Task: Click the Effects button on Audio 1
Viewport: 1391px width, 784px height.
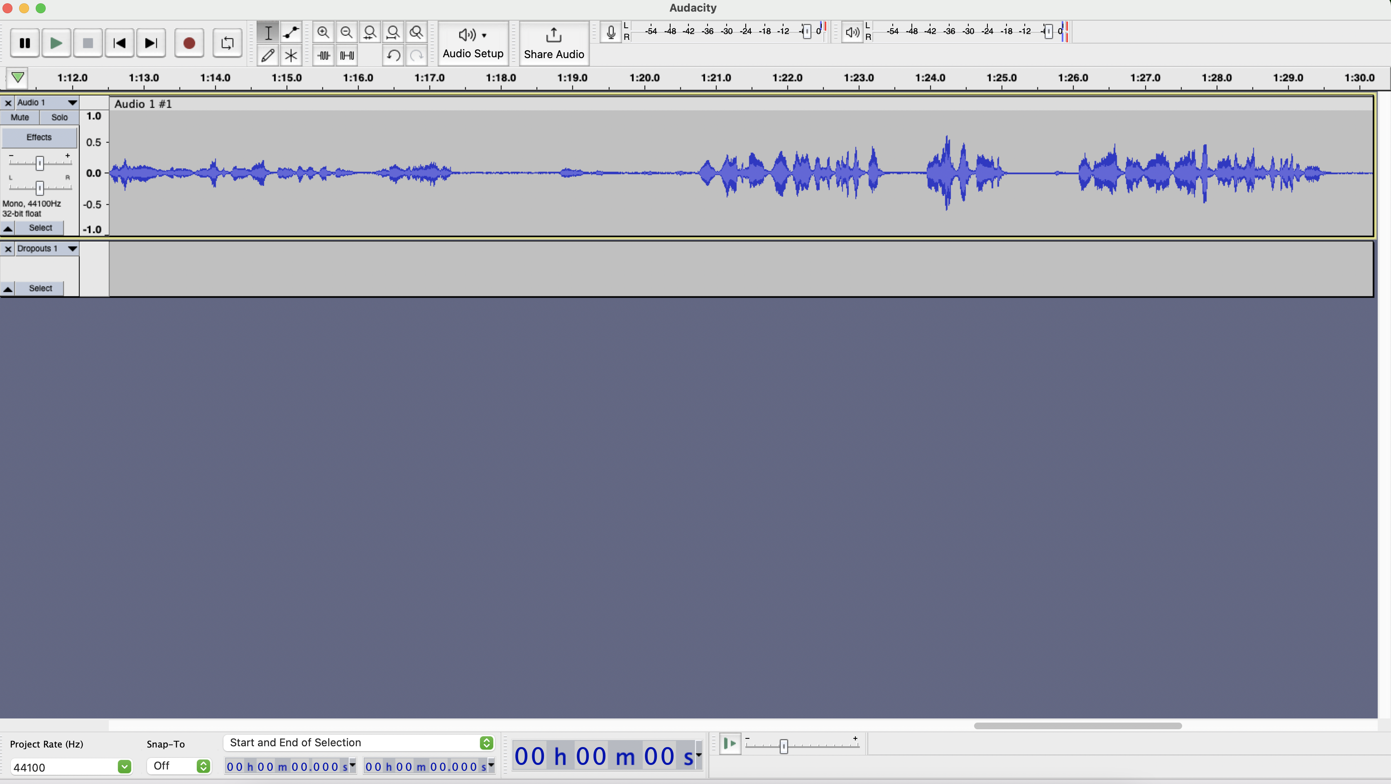Action: [39, 137]
